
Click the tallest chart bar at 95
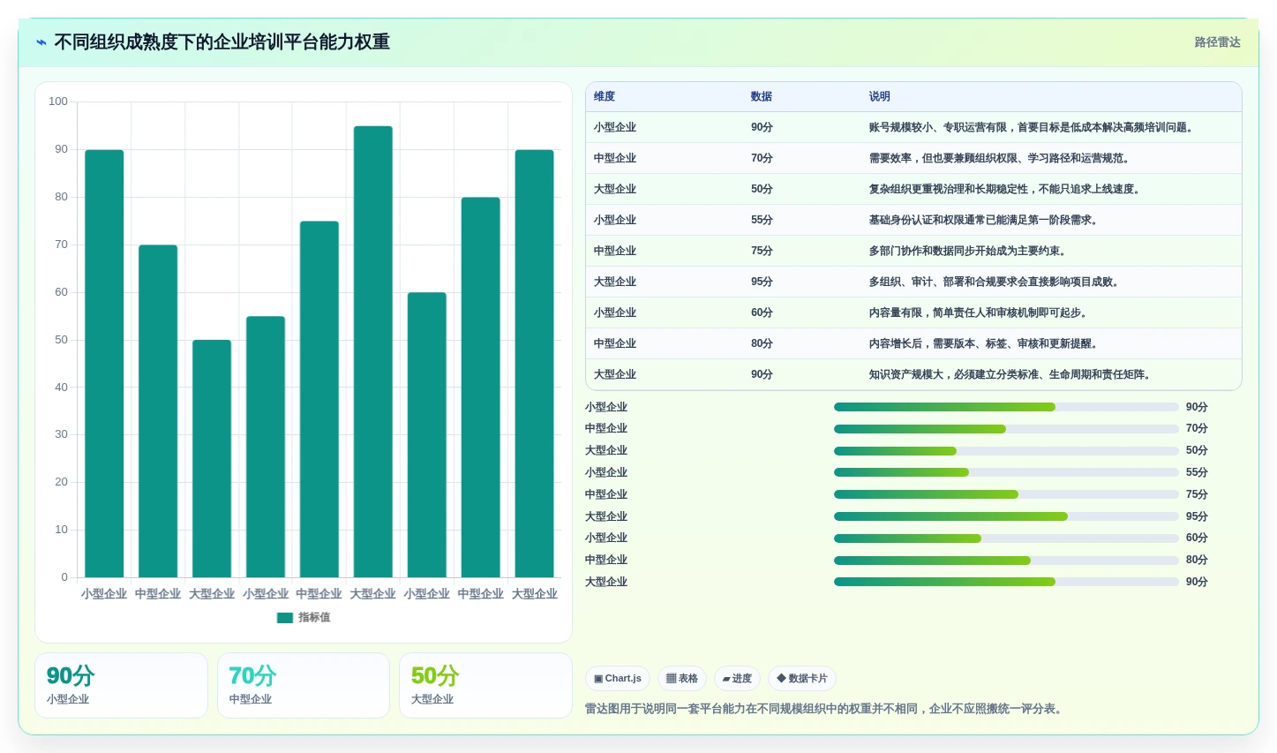373,351
